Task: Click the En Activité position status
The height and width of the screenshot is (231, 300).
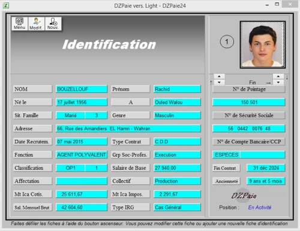Action: pos(260,208)
